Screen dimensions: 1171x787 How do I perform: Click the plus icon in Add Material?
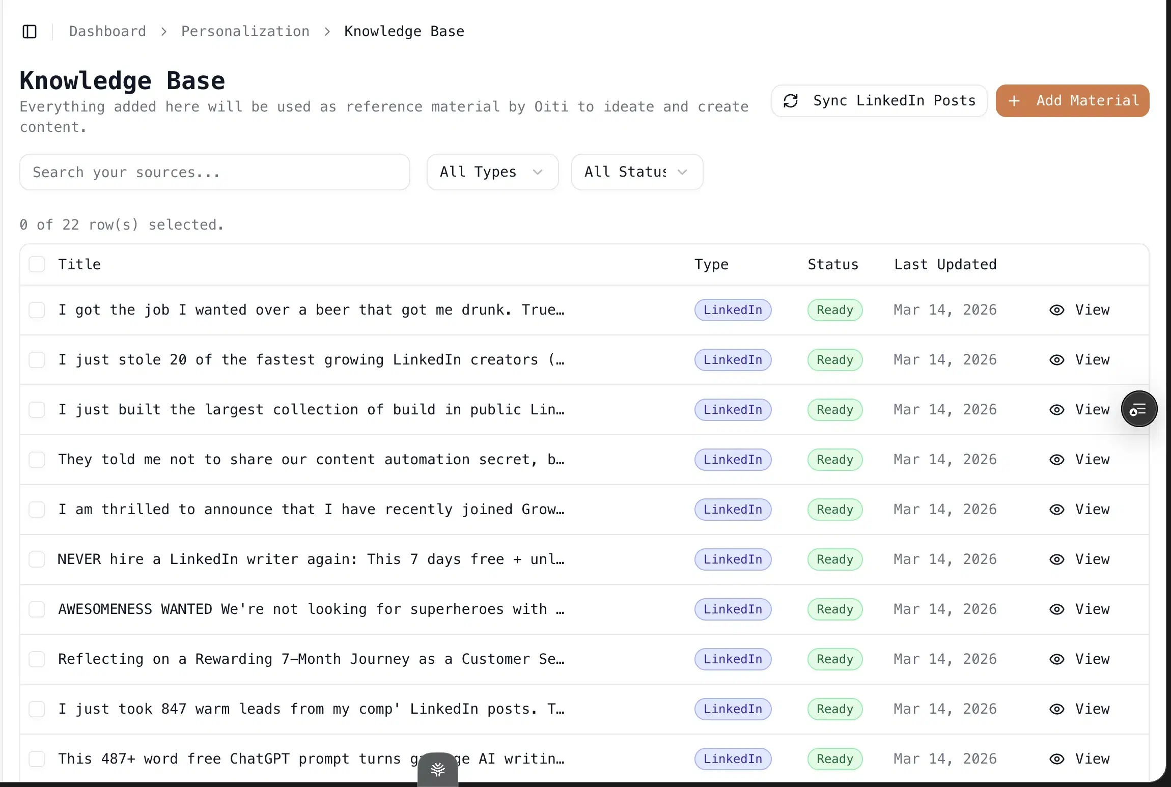click(x=1014, y=101)
